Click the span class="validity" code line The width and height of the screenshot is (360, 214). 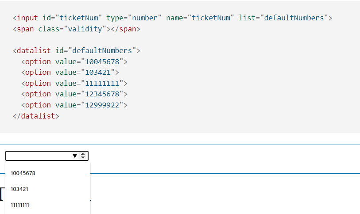tap(77, 29)
